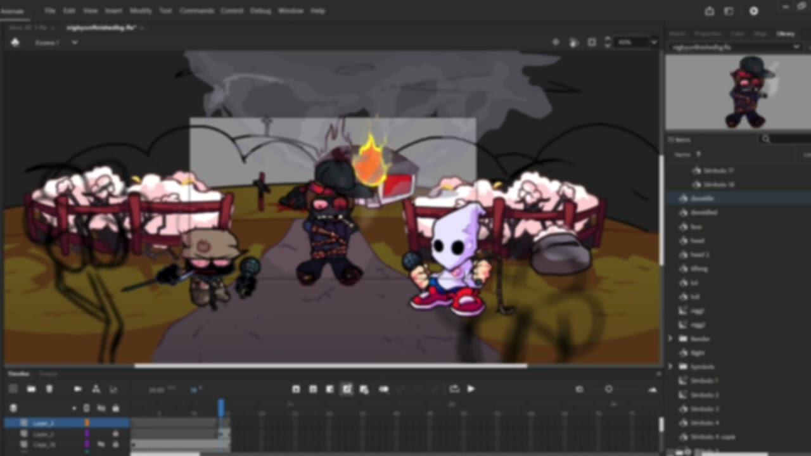
Task: Sort library by the Name column
Action: pyautogui.click(x=682, y=154)
